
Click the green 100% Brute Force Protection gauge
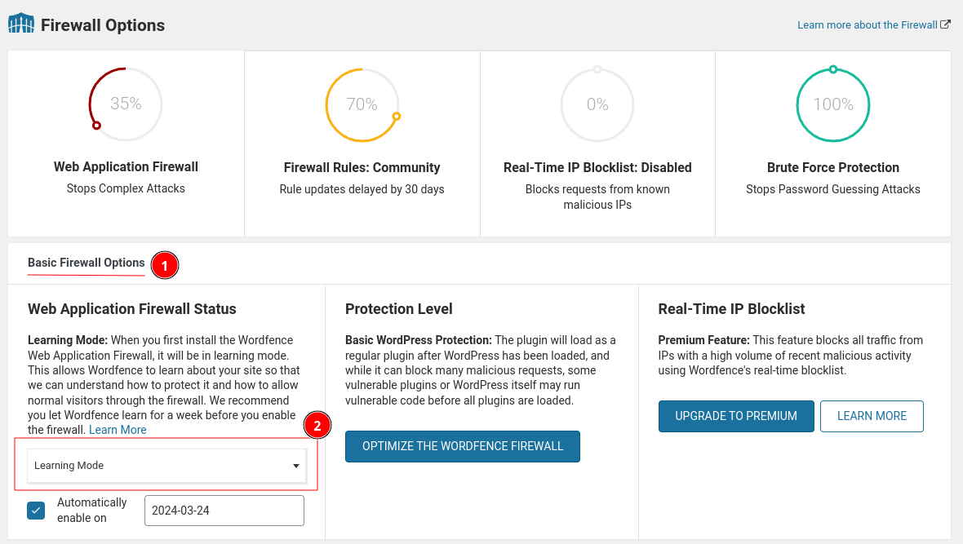(832, 104)
